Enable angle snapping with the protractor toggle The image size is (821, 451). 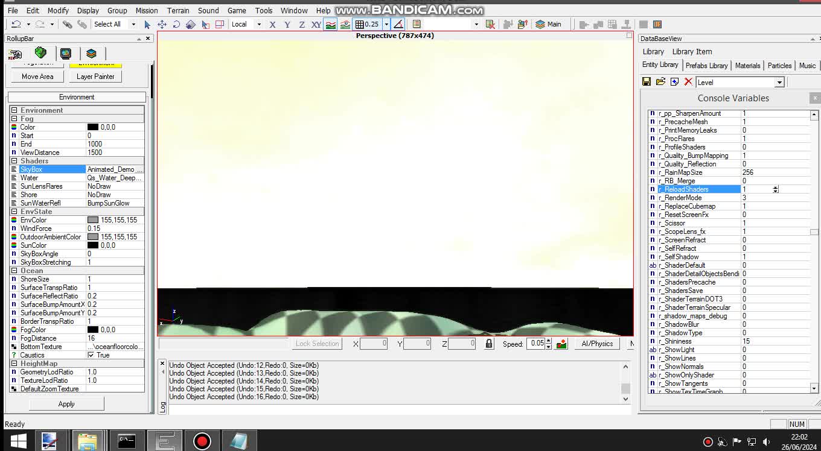(x=398, y=24)
